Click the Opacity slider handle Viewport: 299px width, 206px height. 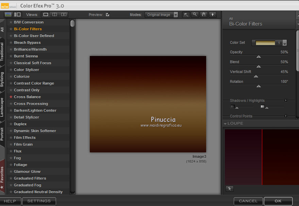click(259, 57)
